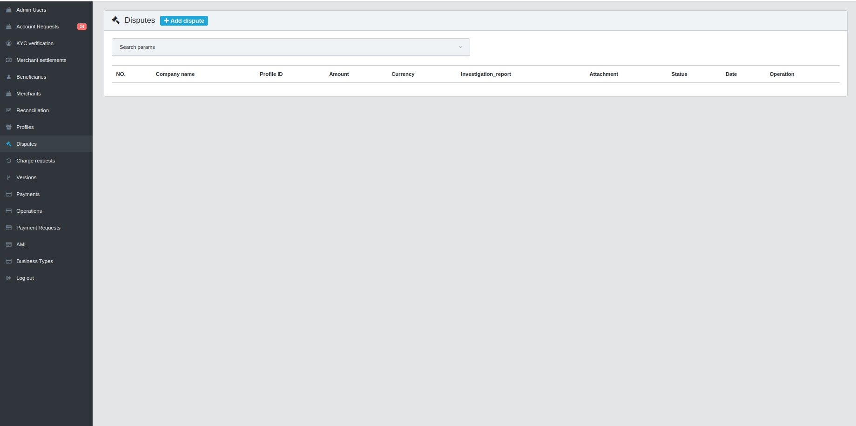The width and height of the screenshot is (856, 426).
Task: Click the Charge requests history icon
Action: coord(8,161)
